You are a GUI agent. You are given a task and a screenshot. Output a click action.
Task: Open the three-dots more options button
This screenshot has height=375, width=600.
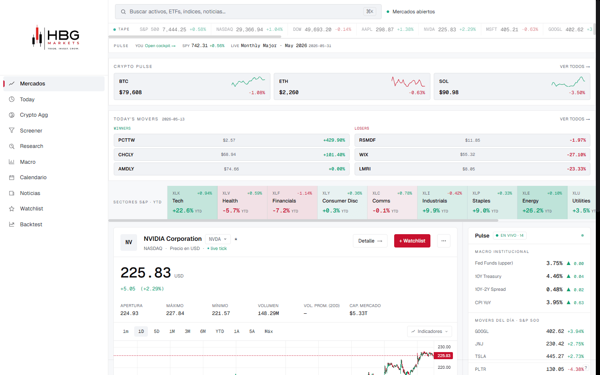(x=444, y=241)
